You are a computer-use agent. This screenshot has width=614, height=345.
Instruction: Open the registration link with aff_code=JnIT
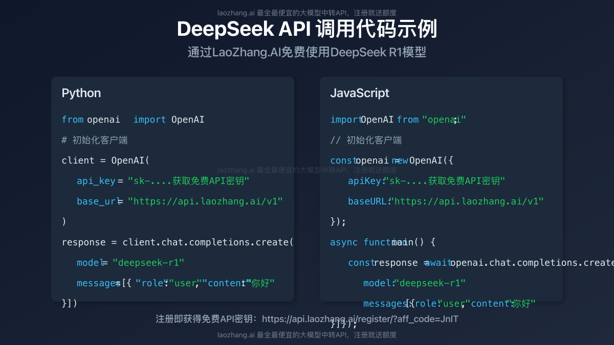[x=360, y=319]
